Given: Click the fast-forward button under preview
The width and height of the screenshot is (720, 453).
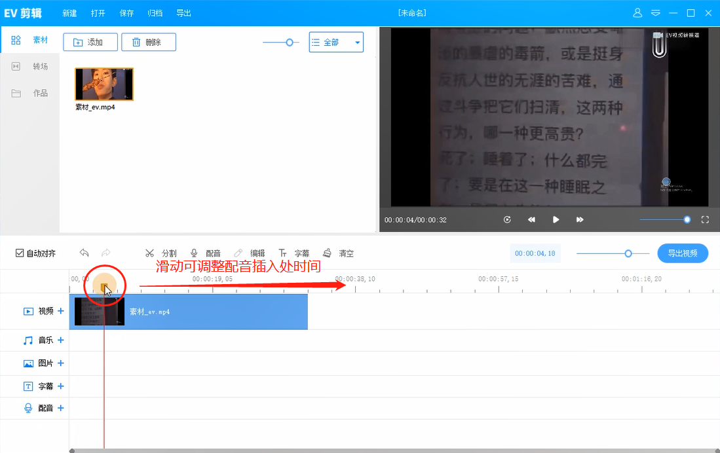Looking at the screenshot, I should [x=580, y=220].
